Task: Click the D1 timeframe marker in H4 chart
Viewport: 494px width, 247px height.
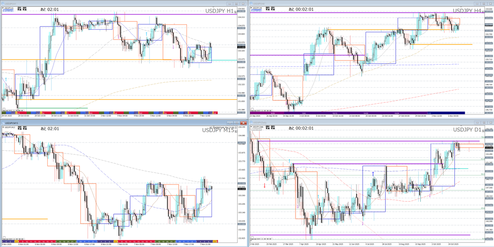Action: (x=273, y=9)
